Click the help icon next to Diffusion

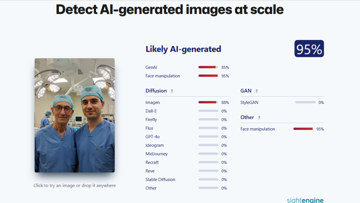click(x=172, y=91)
